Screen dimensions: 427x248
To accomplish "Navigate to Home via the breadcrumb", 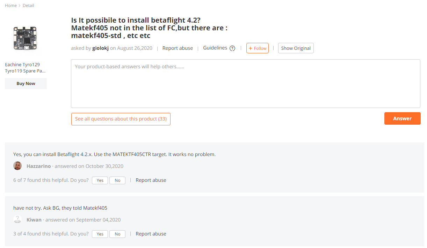I will coord(10,5).
